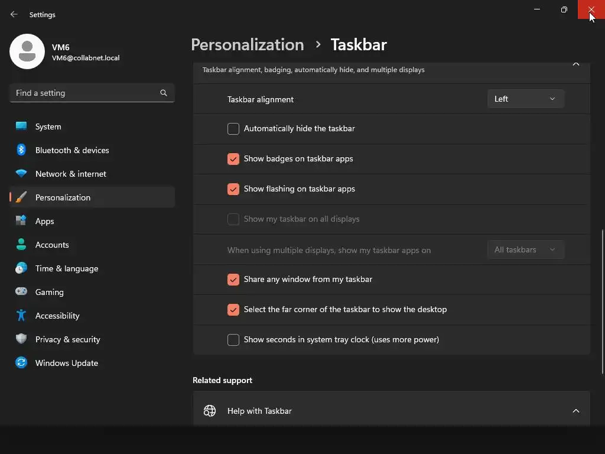
Task: Click the Find a setting search box
Action: click(x=86, y=93)
